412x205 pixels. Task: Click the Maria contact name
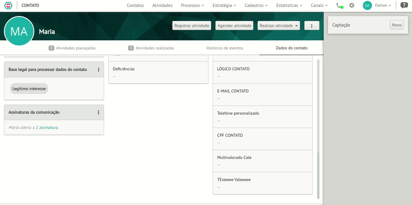click(x=47, y=32)
